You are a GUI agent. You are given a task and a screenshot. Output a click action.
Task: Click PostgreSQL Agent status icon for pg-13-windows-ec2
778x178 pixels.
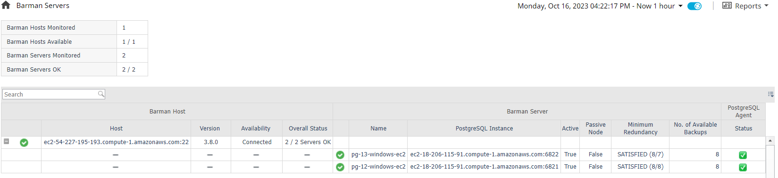point(743,155)
